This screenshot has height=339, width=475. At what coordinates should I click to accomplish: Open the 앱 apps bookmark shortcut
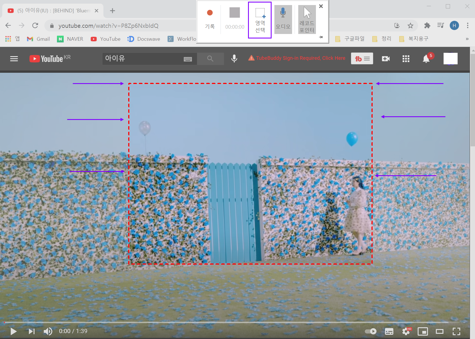pyautogui.click(x=13, y=39)
